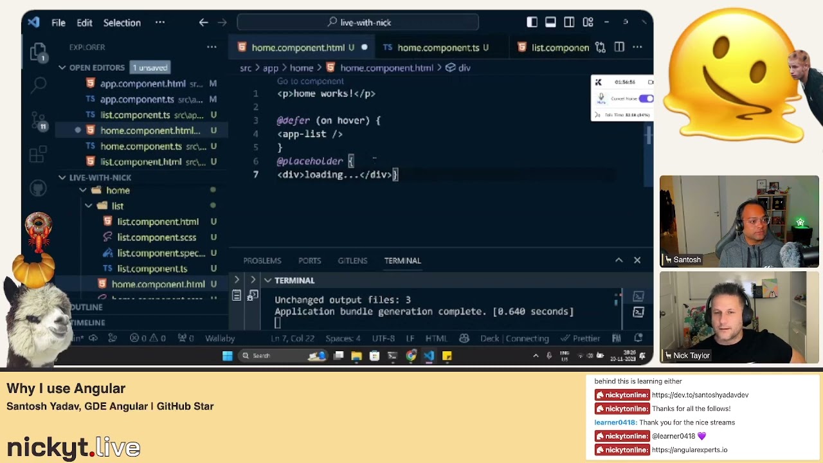The width and height of the screenshot is (823, 463).
Task: Select home.component.ts in Open Editors
Action: click(x=141, y=147)
